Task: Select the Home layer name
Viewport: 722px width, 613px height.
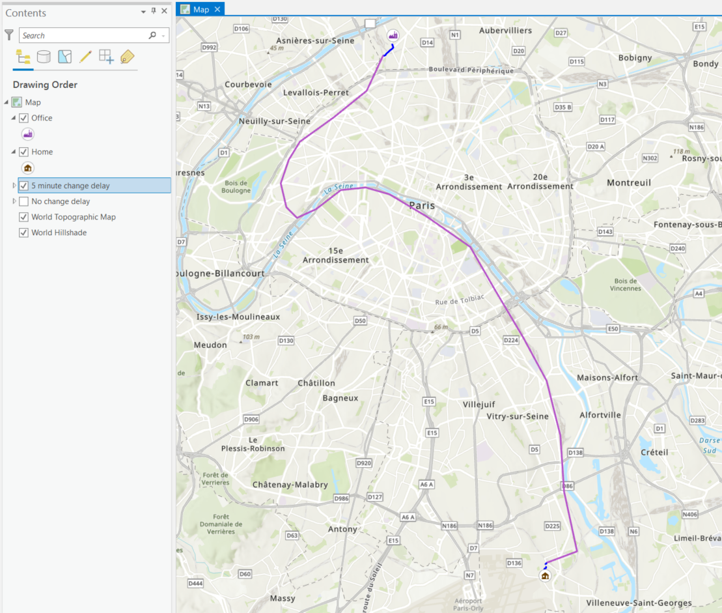Action: pos(42,152)
